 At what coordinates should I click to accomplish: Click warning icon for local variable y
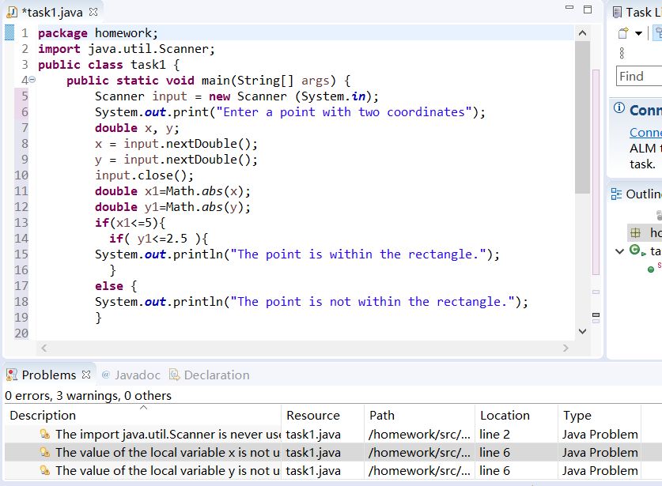pos(44,470)
